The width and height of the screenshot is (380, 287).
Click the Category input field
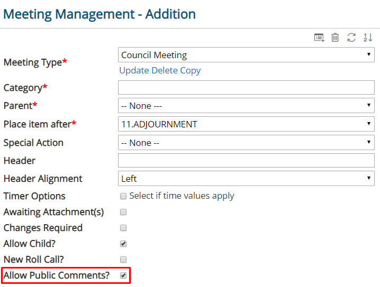246,87
